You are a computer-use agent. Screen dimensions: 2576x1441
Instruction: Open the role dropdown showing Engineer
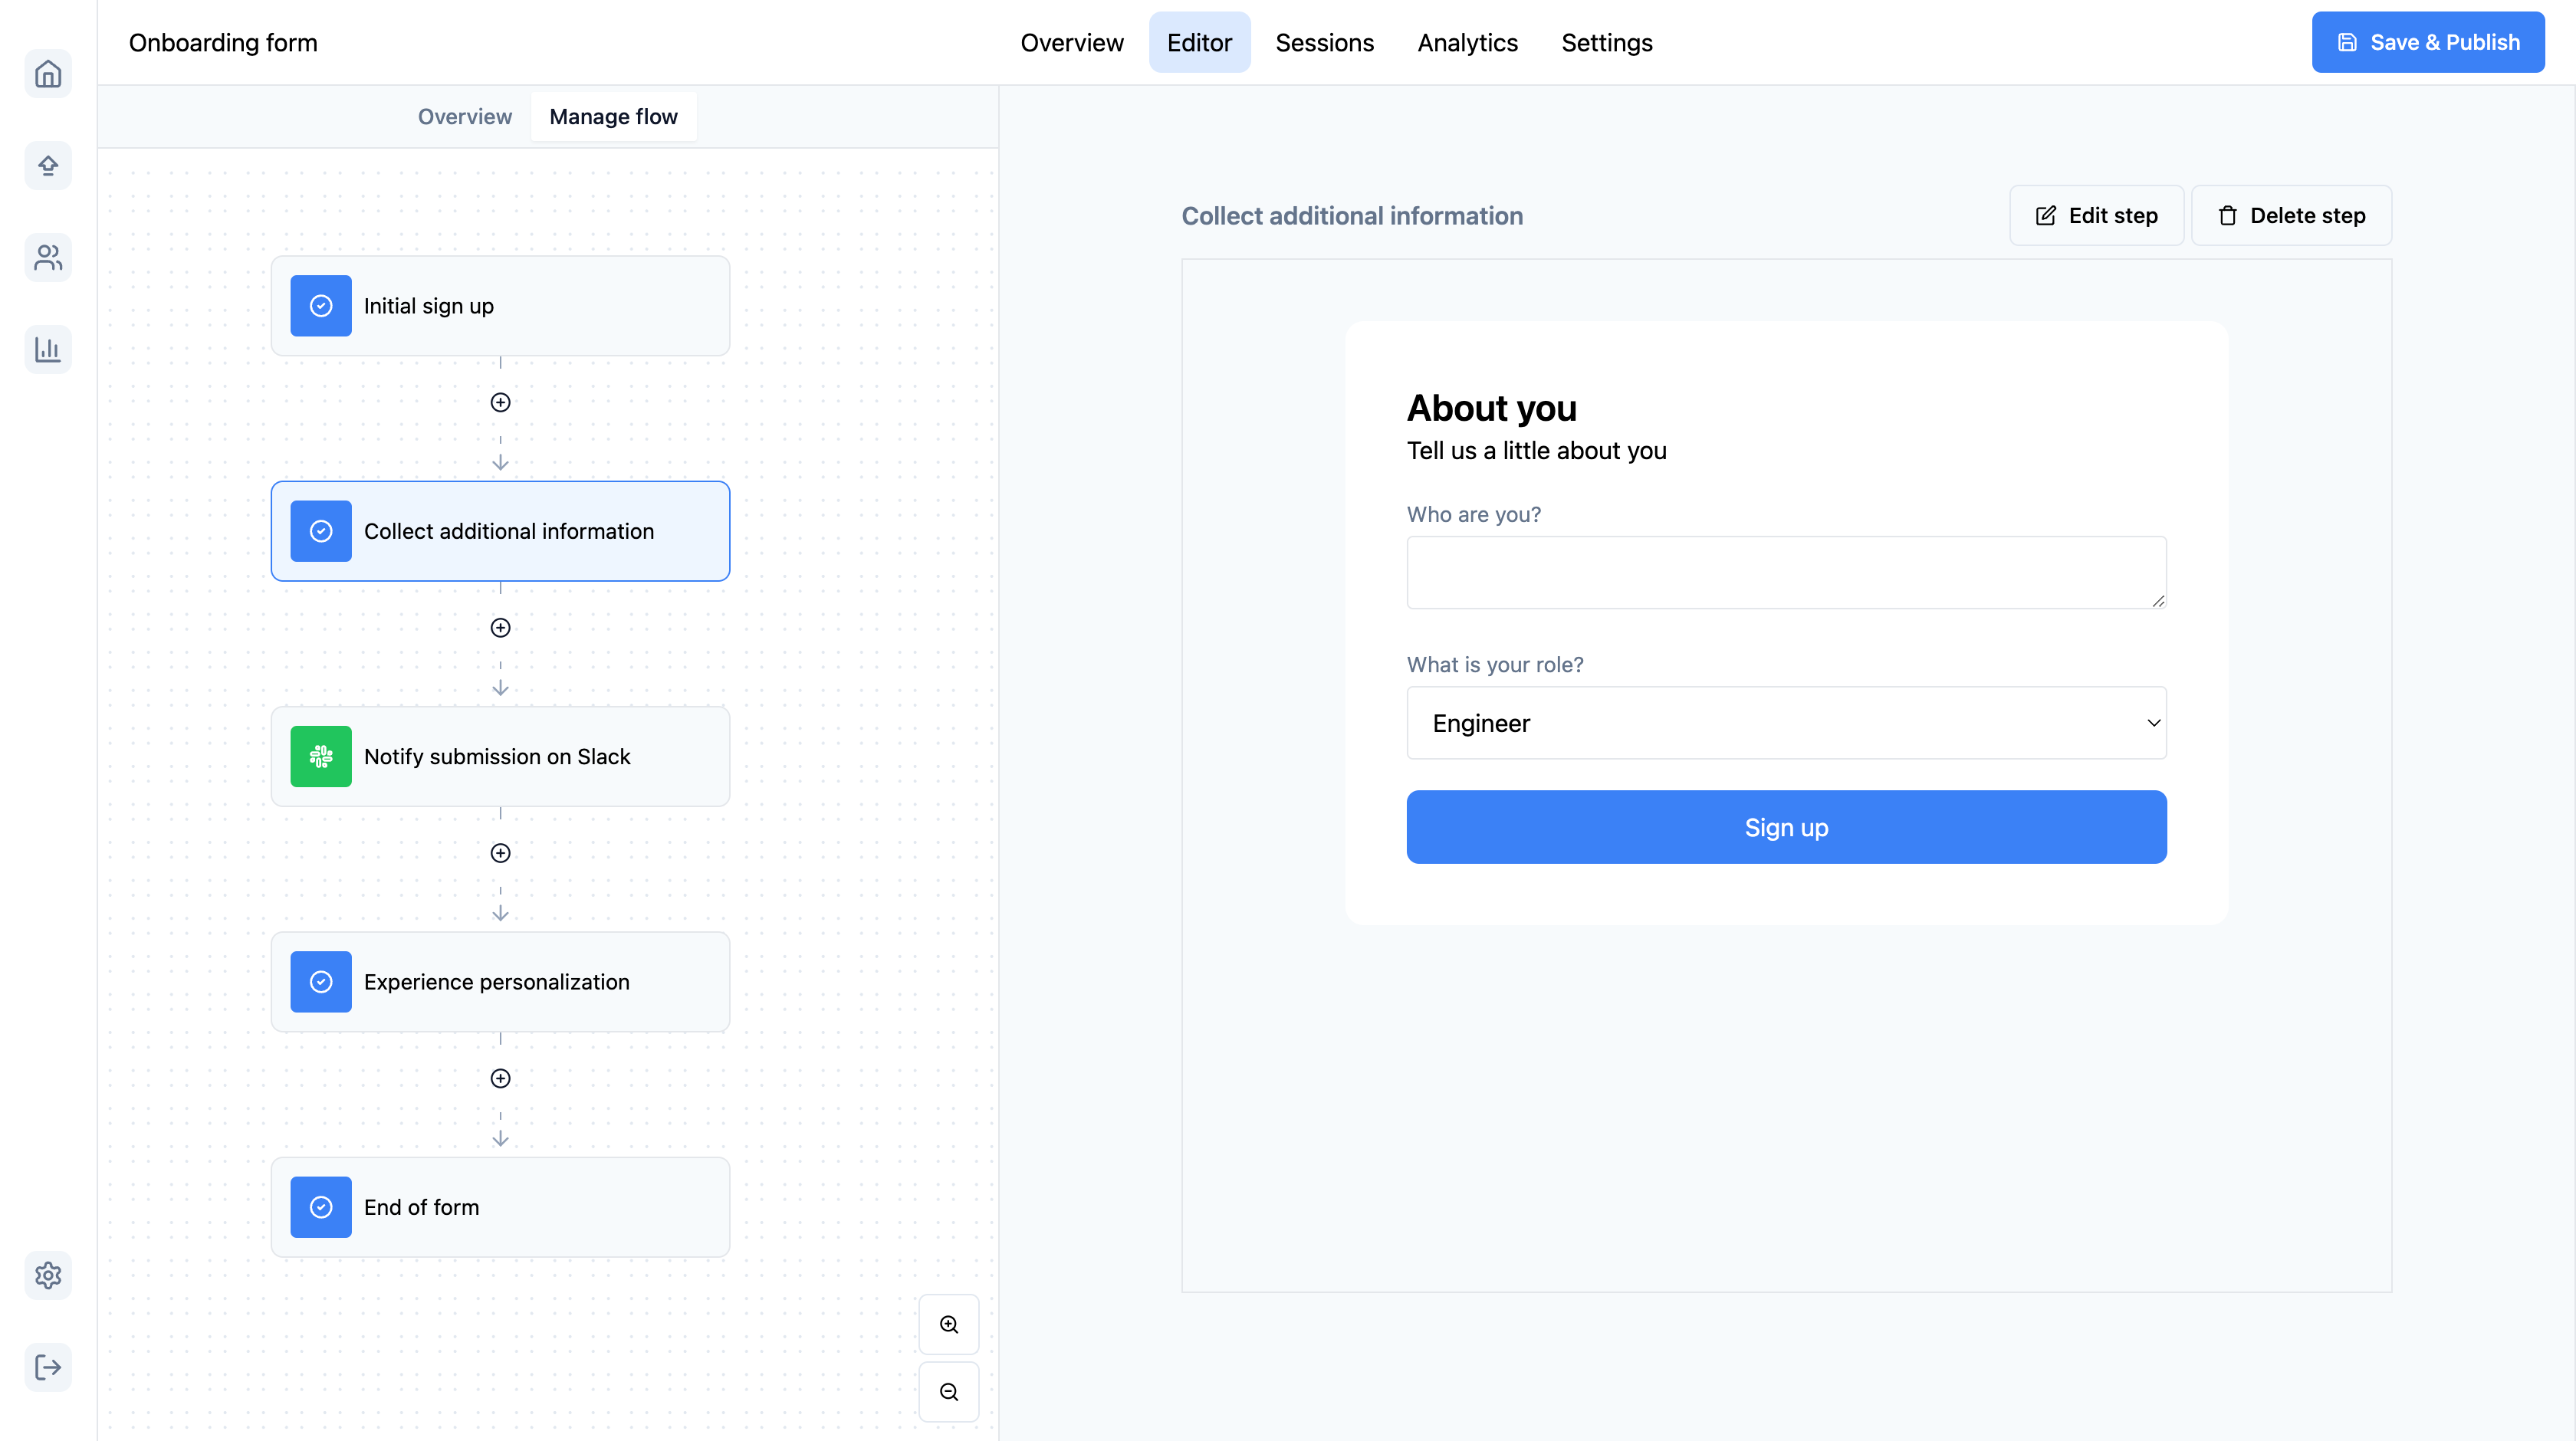click(x=1786, y=723)
